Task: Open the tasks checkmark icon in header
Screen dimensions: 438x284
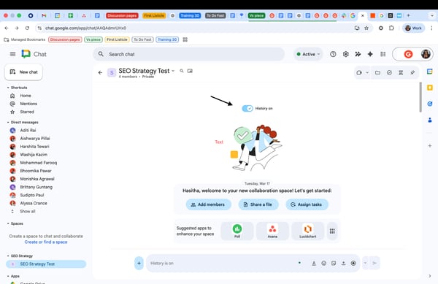Action: pyautogui.click(x=389, y=72)
